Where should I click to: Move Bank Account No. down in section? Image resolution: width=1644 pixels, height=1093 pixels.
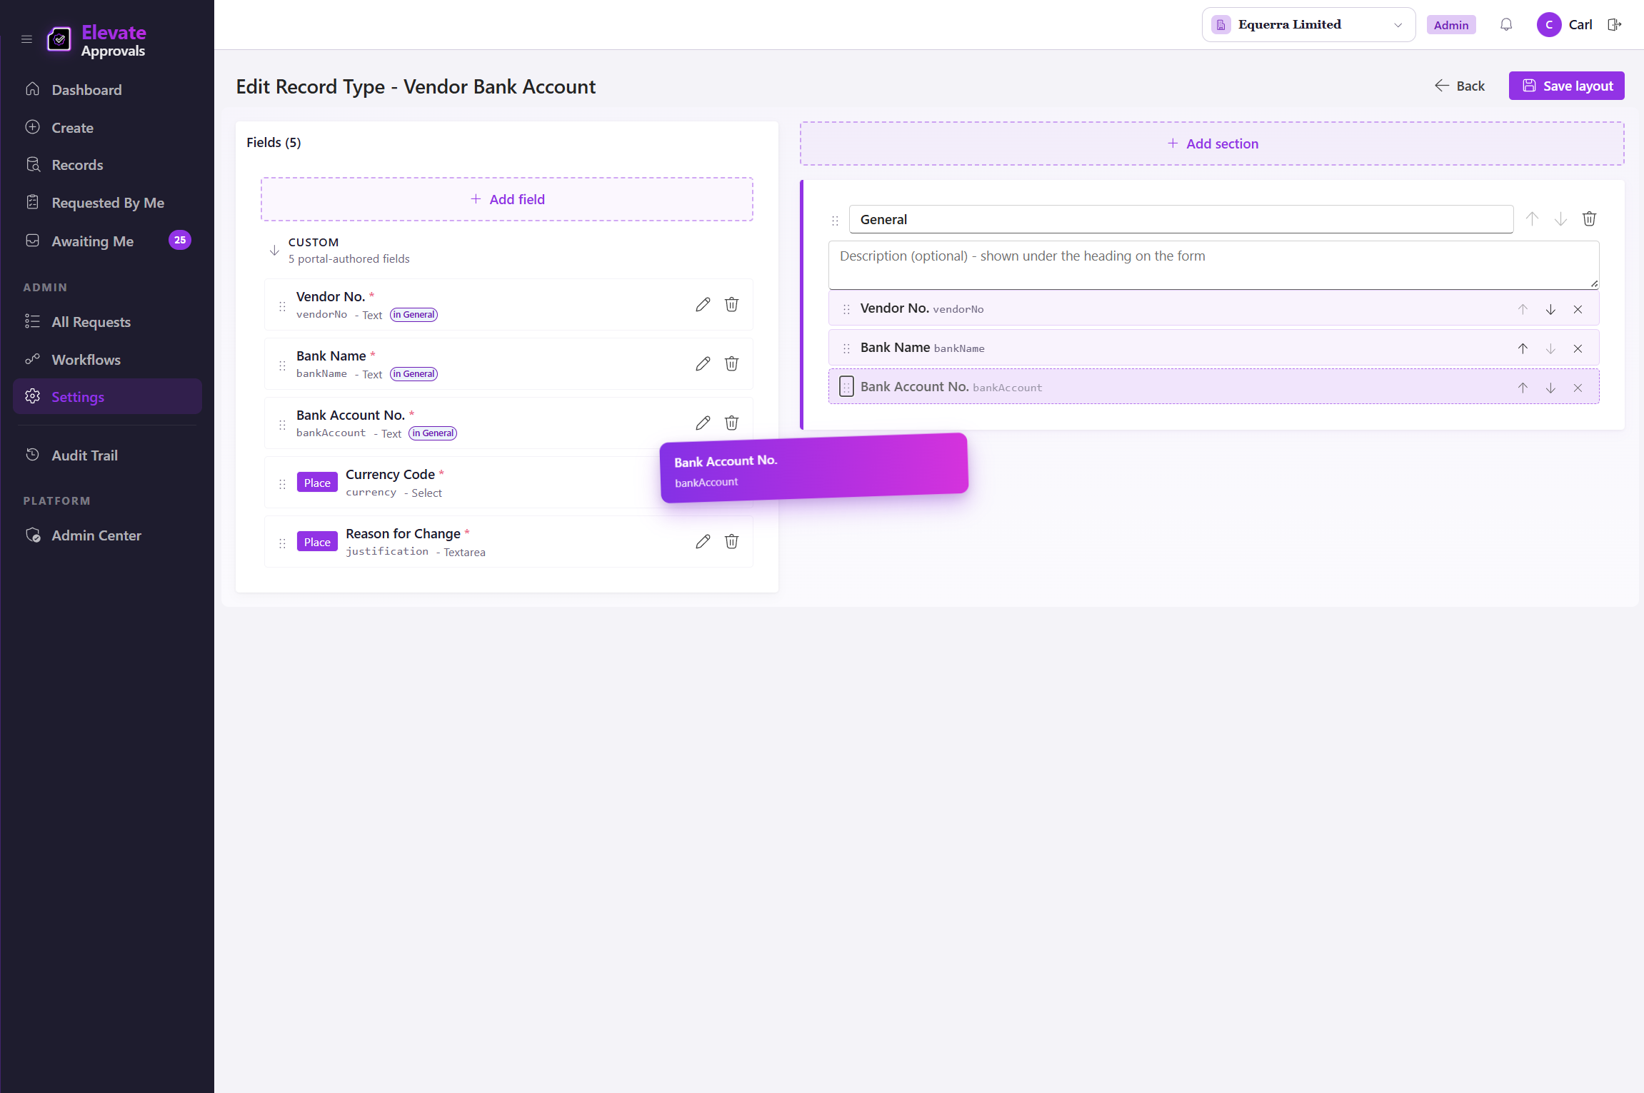pos(1550,388)
